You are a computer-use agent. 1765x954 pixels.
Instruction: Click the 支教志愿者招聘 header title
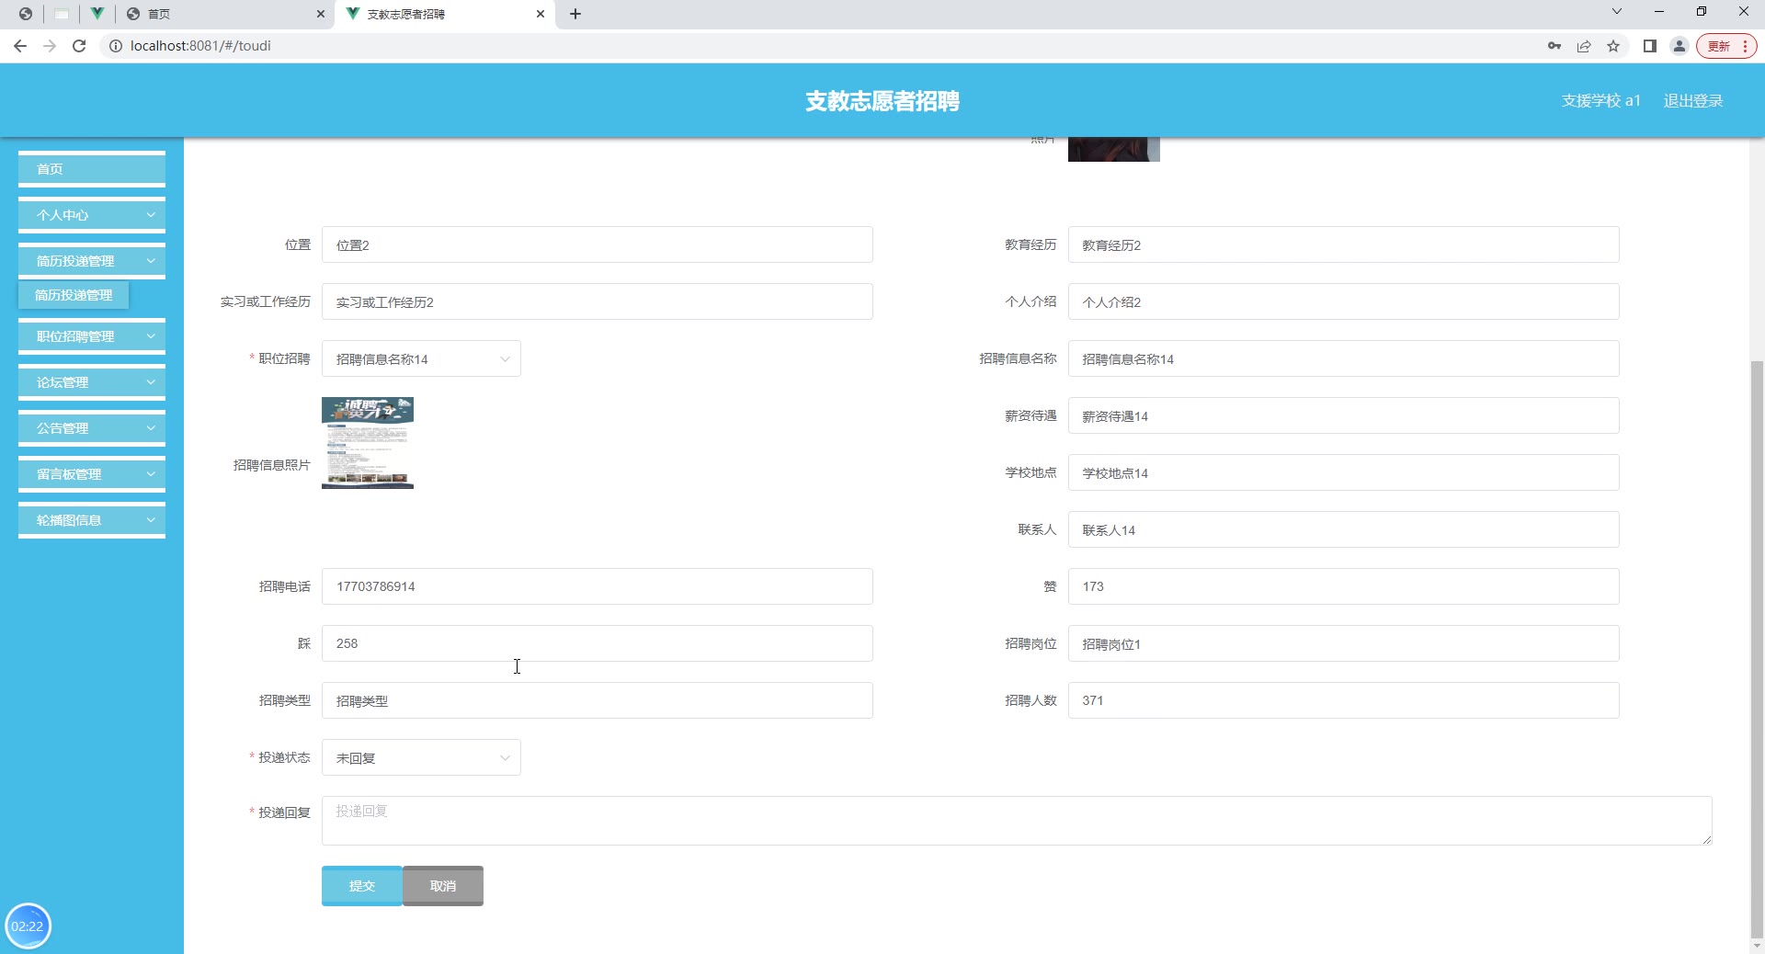tap(882, 101)
